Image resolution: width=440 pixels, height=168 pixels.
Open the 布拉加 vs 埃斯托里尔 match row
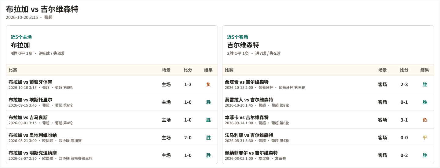point(112,102)
